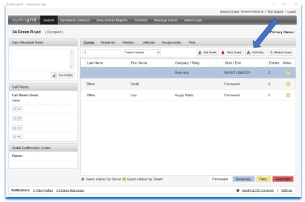Select the White last name cell
The width and height of the screenshot is (305, 202).
[x=91, y=95]
